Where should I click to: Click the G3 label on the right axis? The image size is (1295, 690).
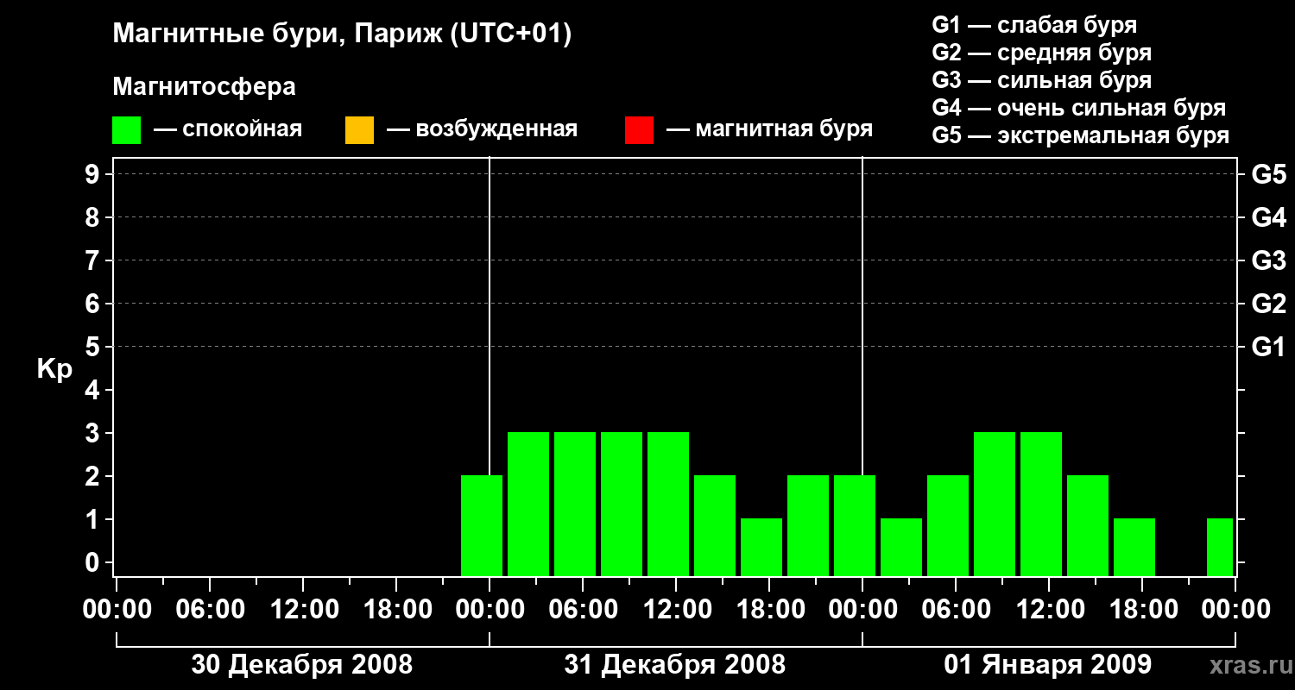[x=1268, y=260]
